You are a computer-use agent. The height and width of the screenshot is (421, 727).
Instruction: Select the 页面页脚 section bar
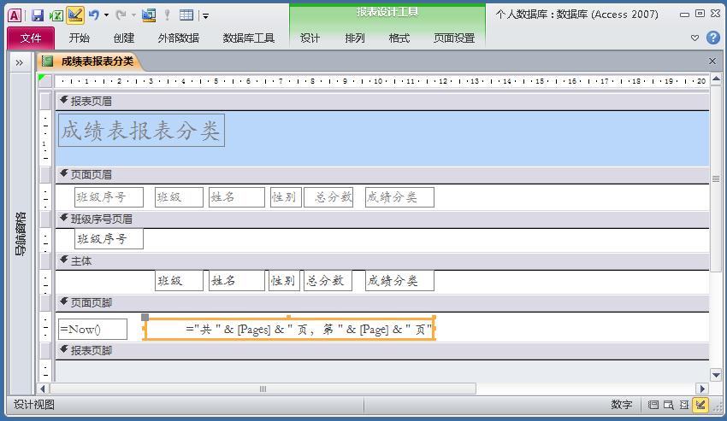click(x=382, y=303)
